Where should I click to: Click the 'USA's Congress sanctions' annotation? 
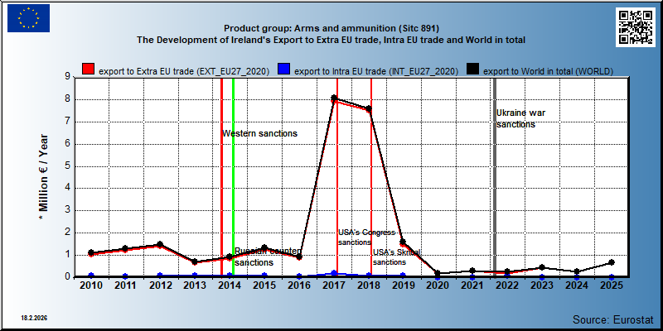tap(366, 237)
